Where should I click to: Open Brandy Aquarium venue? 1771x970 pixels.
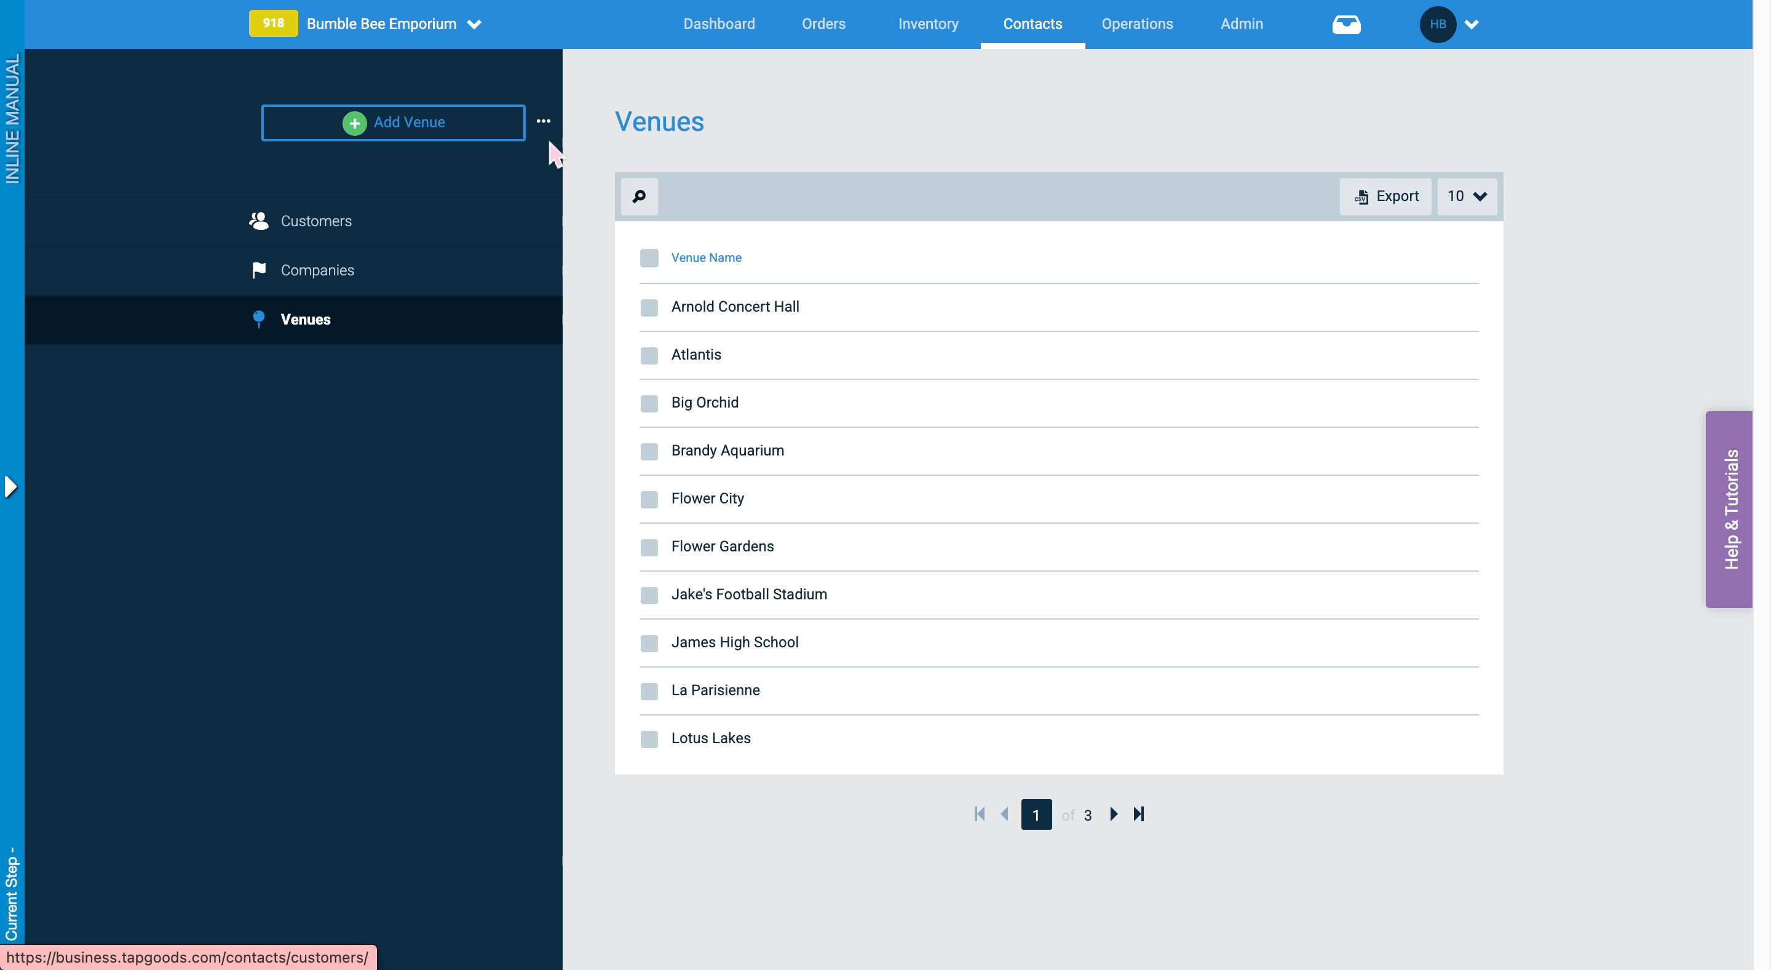point(727,451)
